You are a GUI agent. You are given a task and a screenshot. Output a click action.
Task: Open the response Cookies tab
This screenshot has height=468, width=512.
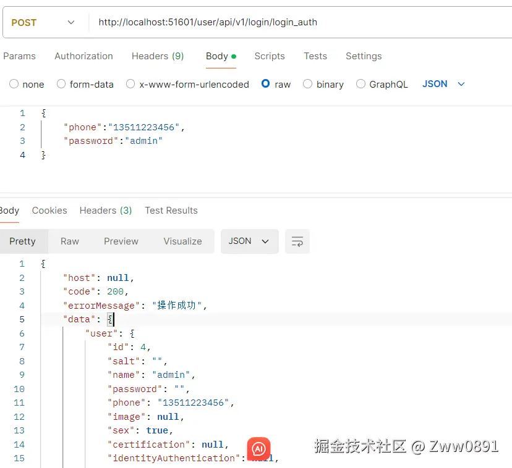click(x=49, y=211)
